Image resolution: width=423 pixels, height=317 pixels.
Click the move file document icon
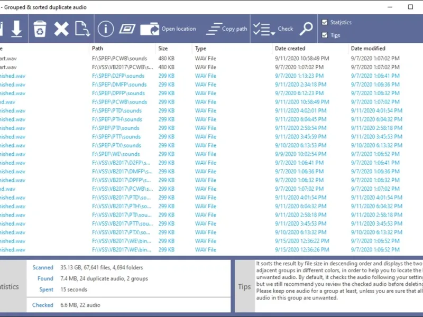82,29
